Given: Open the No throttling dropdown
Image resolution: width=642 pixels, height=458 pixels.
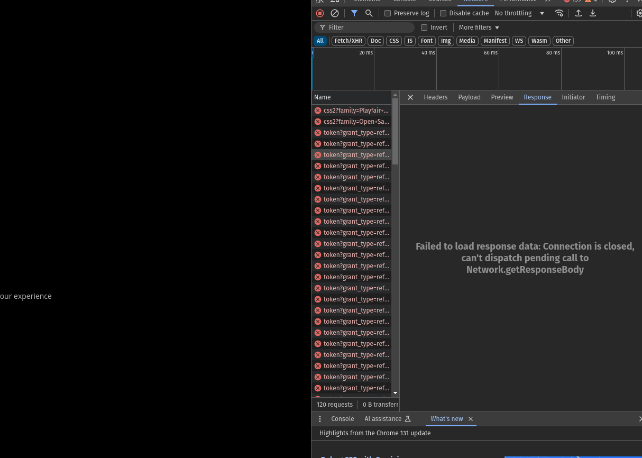Looking at the screenshot, I should pyautogui.click(x=519, y=13).
